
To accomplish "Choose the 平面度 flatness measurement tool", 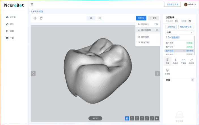I will 183,61.
